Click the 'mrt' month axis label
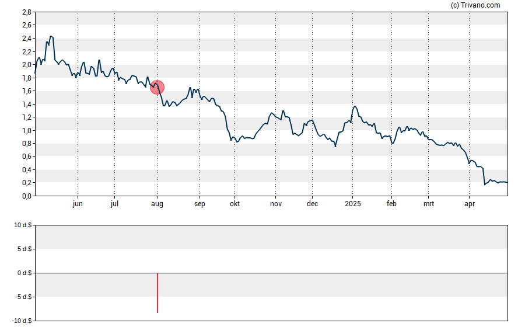518x330 pixels. click(x=429, y=204)
